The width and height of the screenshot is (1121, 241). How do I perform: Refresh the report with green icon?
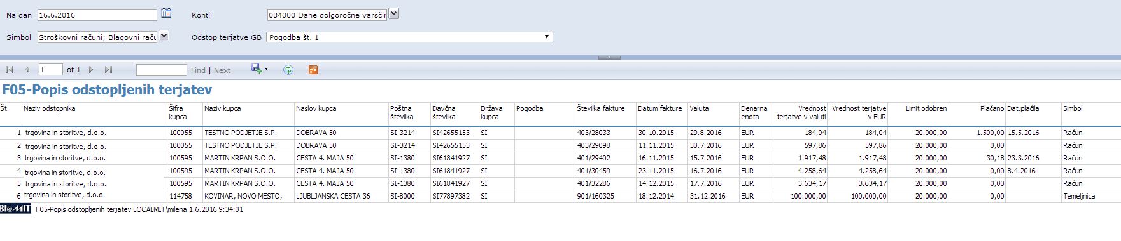[288, 70]
